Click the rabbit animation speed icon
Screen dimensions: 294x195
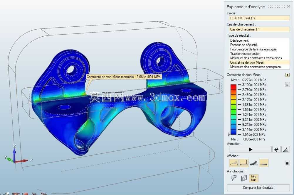pos(276,149)
